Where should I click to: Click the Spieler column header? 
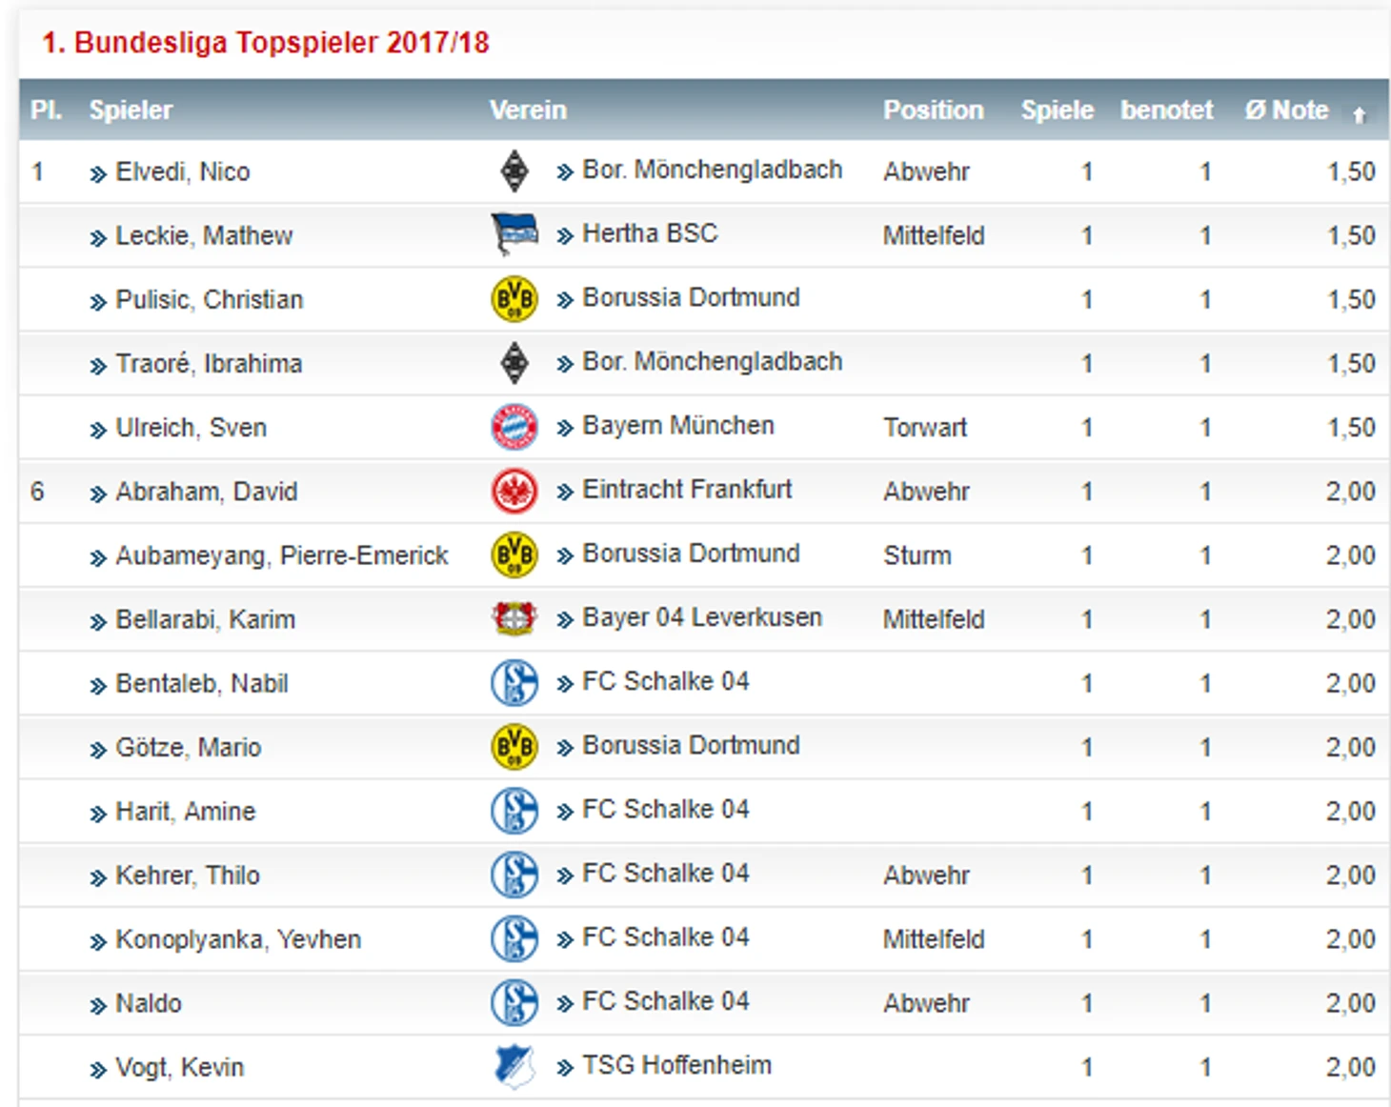point(131,110)
